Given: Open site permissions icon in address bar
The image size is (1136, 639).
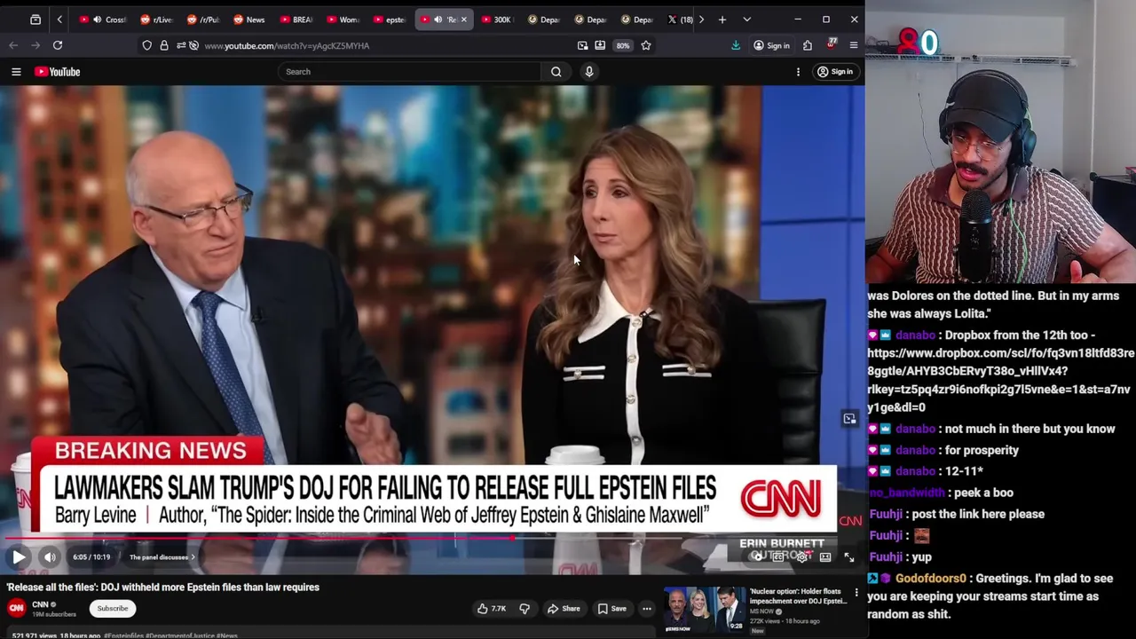Looking at the screenshot, I should 180,45.
